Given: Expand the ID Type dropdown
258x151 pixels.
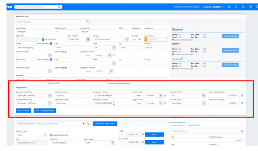Looking at the screenshot, I should [127, 39].
